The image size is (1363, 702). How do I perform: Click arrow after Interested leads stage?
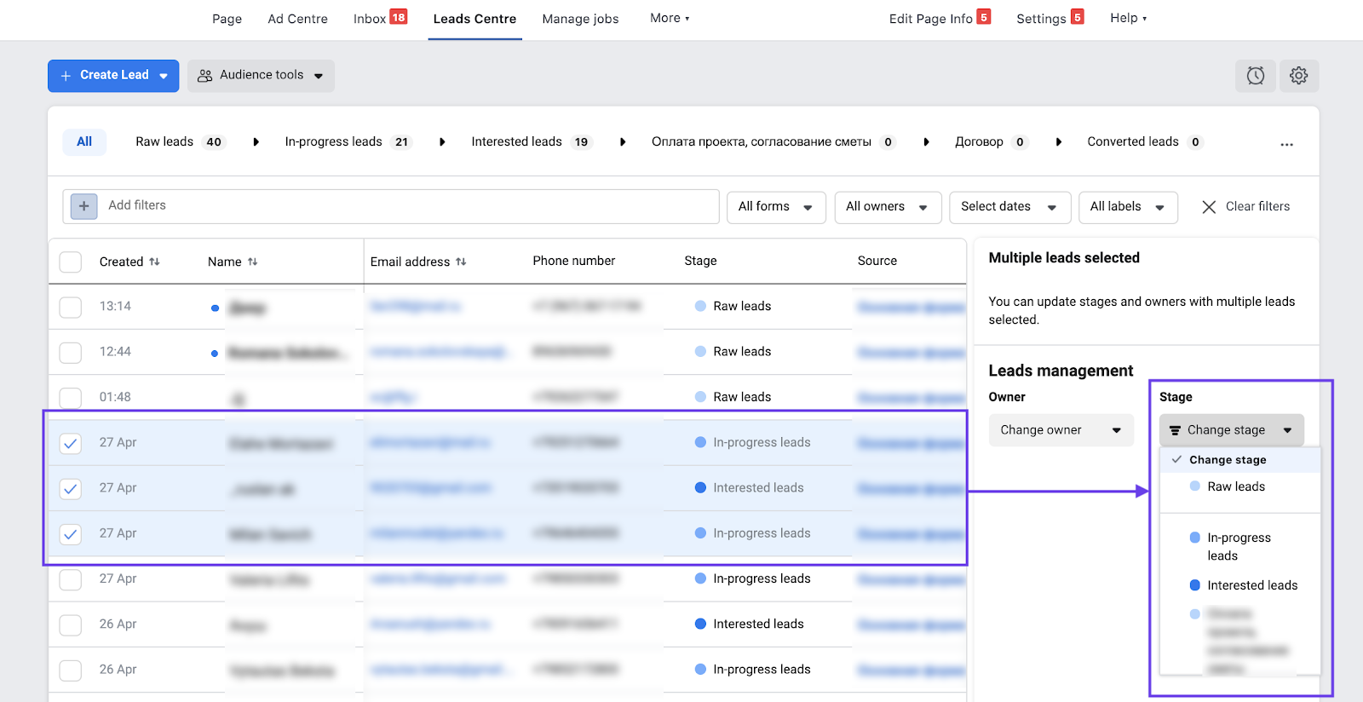point(623,142)
